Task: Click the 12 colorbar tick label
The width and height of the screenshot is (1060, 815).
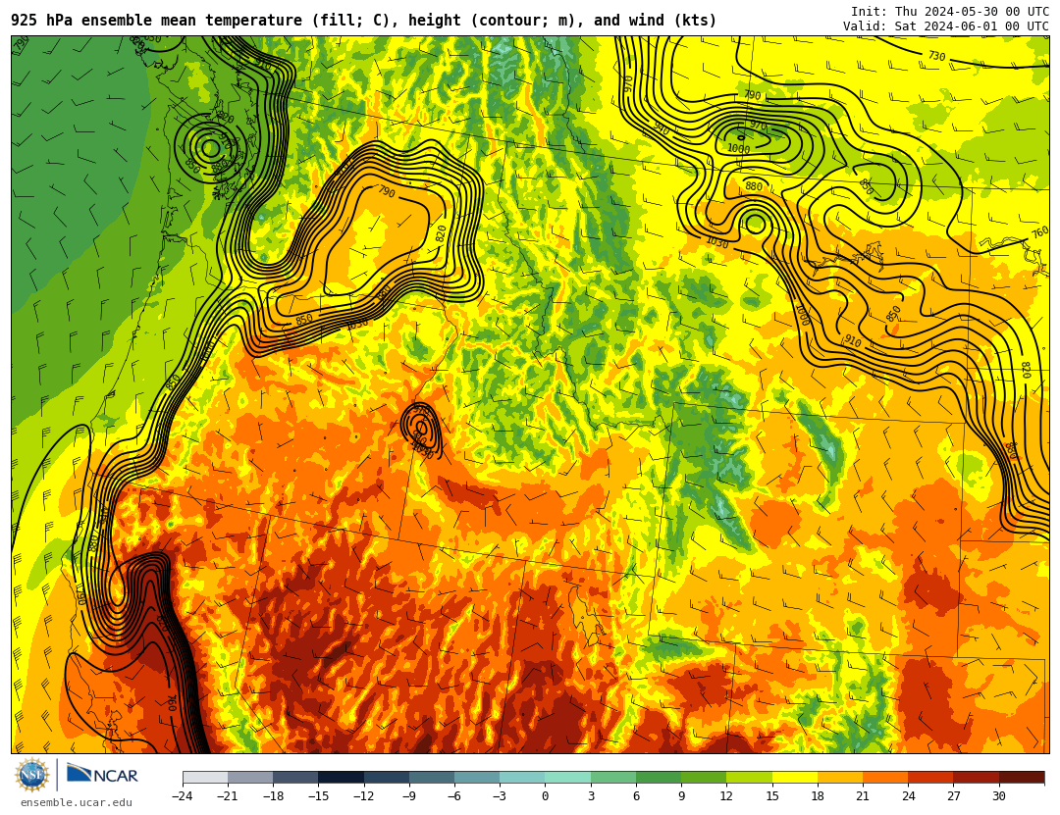Action: [726, 796]
